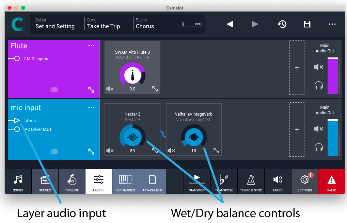Switch to the Scenes tab
The image size is (347, 223).
pos(45,181)
